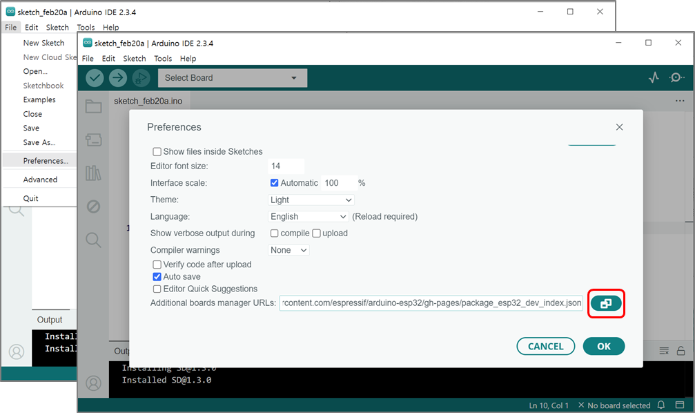Click the account profile icon in front window

click(x=94, y=383)
